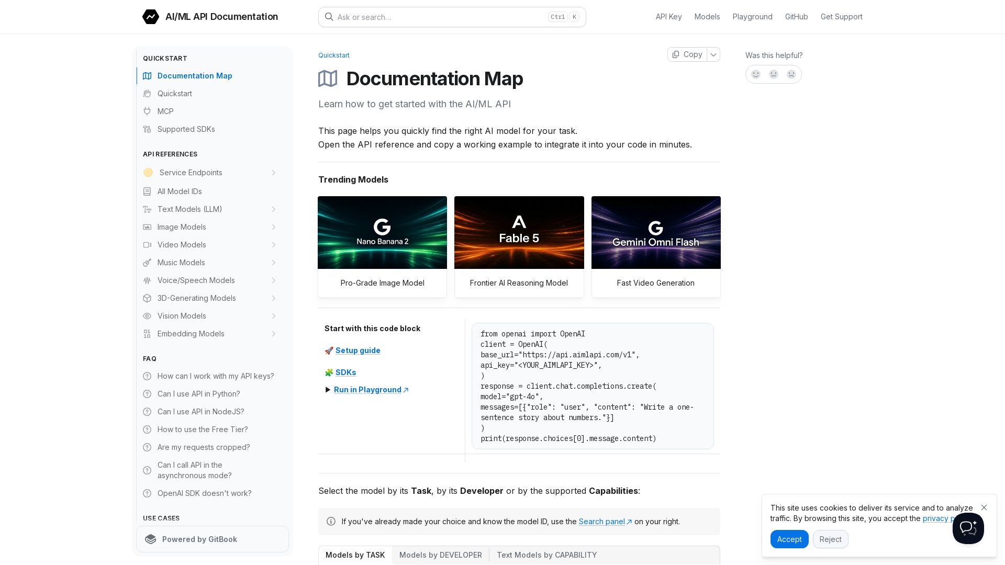This screenshot has width=1005, height=565.
Task: Open API Key in top navigation
Action: click(x=668, y=17)
